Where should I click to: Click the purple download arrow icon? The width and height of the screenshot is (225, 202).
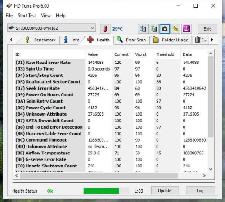(186, 29)
